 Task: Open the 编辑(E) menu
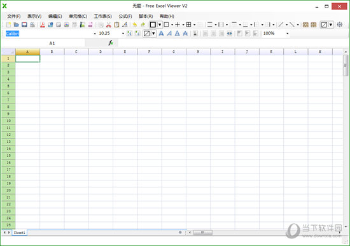[x=55, y=17]
